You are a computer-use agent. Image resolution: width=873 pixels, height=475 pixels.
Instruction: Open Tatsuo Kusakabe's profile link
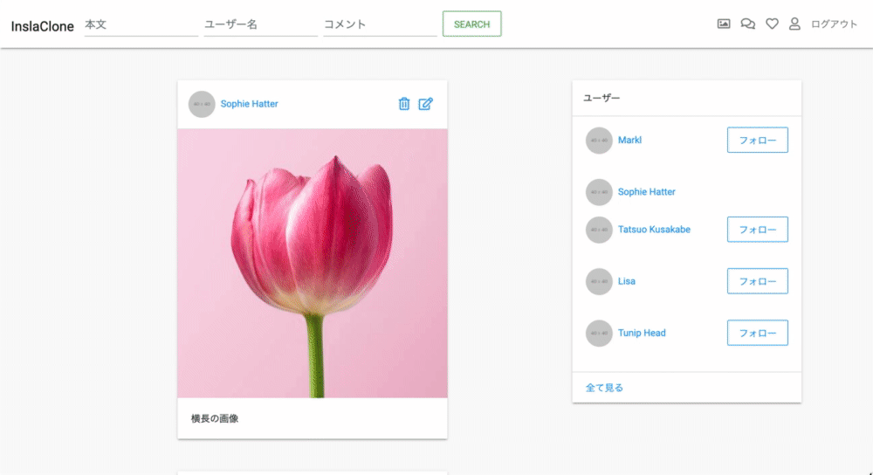pyautogui.click(x=654, y=229)
